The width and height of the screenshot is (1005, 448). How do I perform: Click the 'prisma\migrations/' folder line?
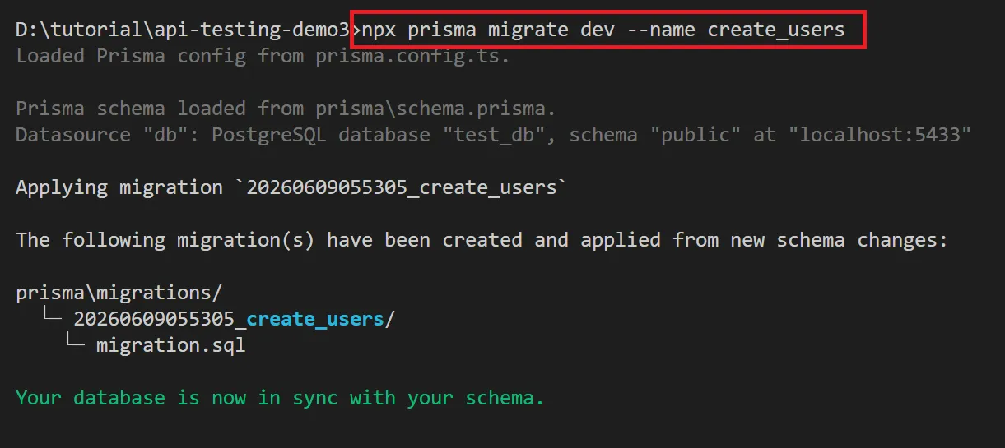[119, 293]
